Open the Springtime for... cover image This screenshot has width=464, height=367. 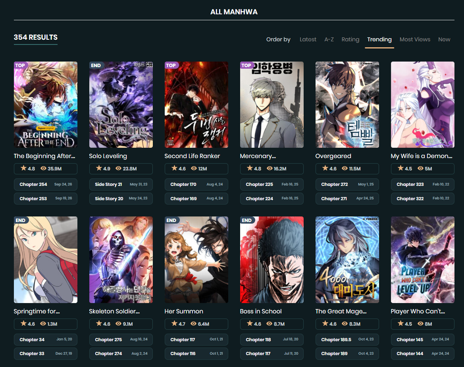coord(46,260)
